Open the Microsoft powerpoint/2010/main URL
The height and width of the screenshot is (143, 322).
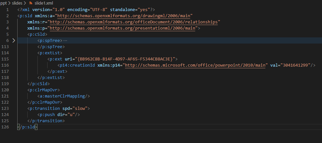[196, 65]
